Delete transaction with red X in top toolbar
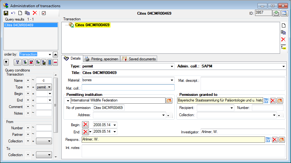The height and width of the screenshot is (163, 291). coord(35,13)
